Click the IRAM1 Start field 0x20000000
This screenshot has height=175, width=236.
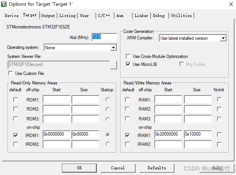[x=168, y=134]
